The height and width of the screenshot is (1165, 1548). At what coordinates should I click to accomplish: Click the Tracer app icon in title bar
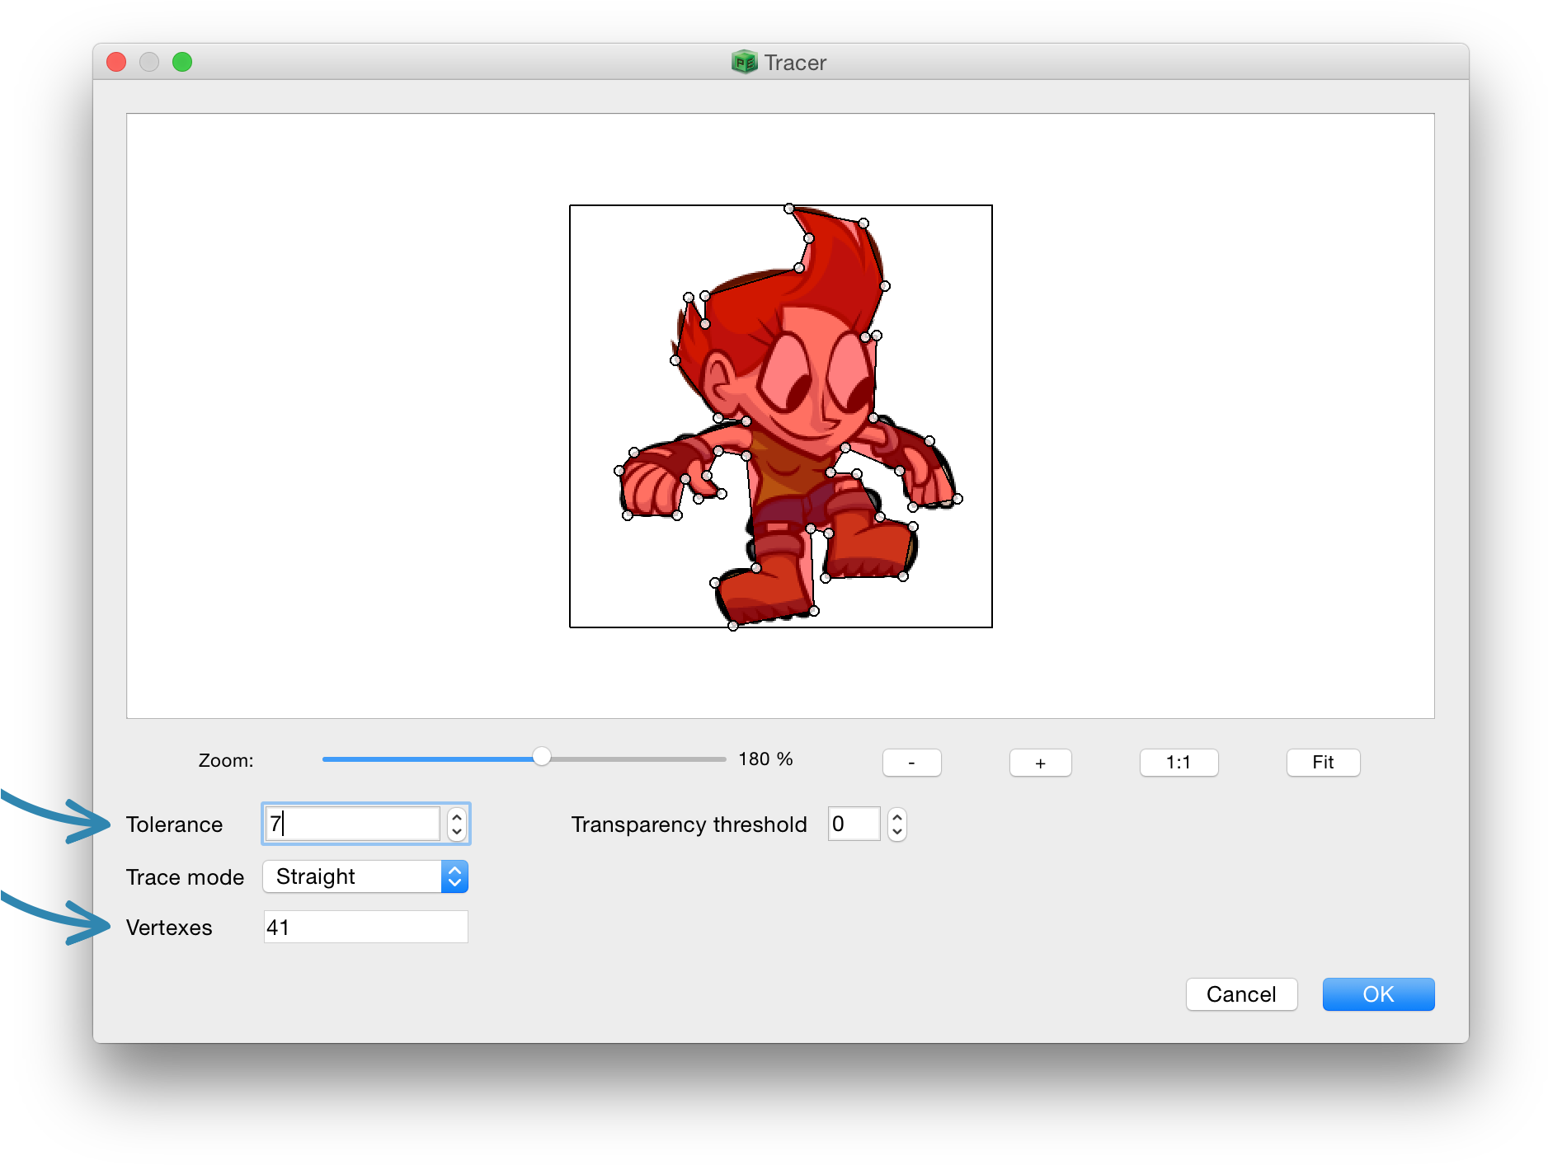point(744,62)
